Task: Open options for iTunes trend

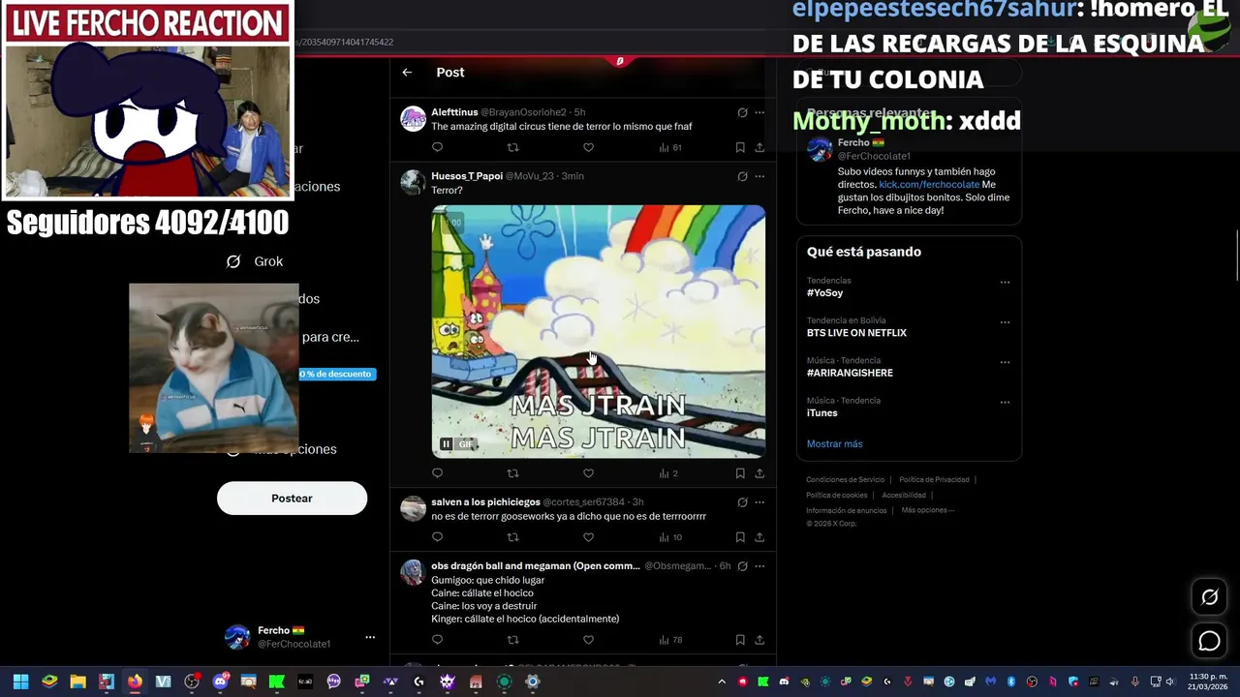Action: coord(1005,402)
